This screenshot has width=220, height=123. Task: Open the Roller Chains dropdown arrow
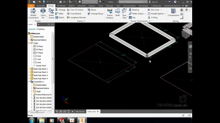pos(145,14)
